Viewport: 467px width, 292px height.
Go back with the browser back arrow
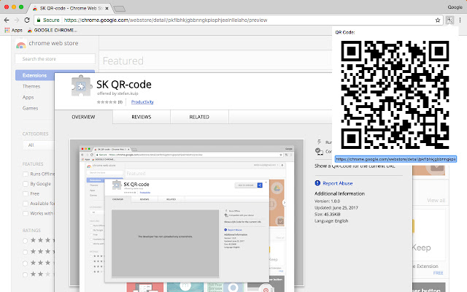pyautogui.click(x=7, y=20)
